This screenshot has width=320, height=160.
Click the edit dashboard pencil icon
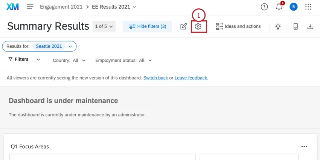tap(183, 26)
